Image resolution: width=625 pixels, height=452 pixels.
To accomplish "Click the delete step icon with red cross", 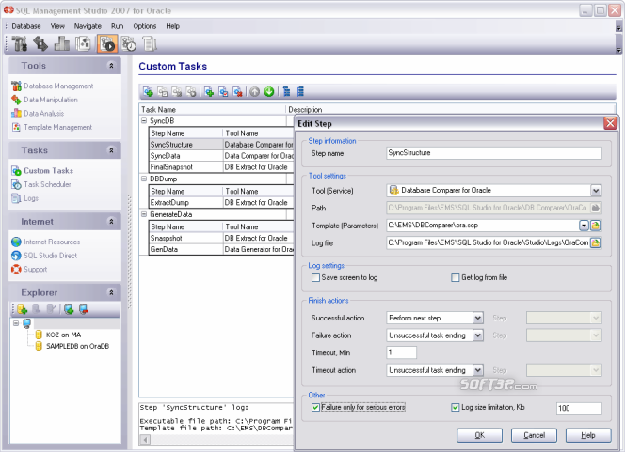I will click(x=238, y=92).
